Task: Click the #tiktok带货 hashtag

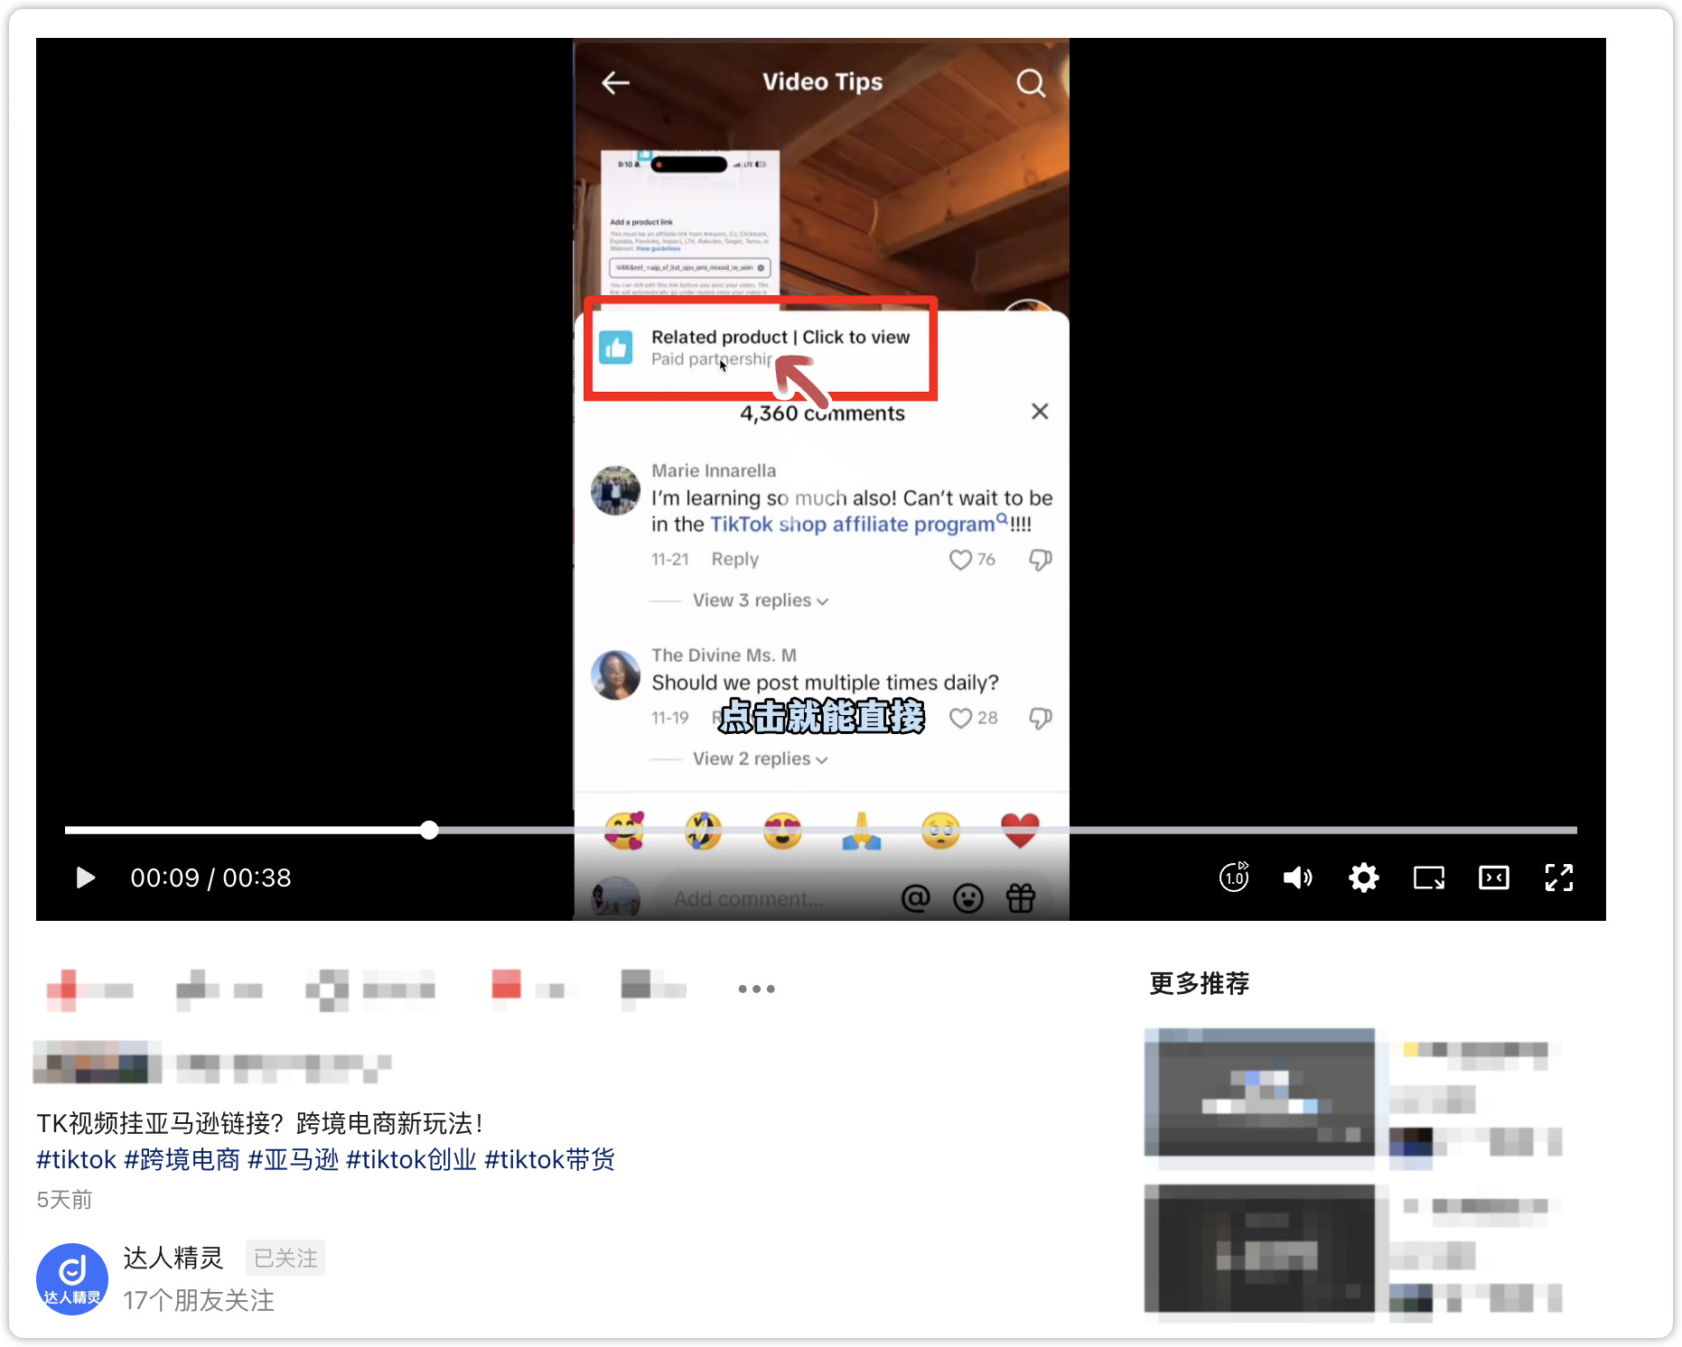Action: coord(549,1159)
